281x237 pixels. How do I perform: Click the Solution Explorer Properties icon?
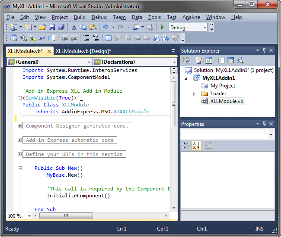(x=187, y=60)
